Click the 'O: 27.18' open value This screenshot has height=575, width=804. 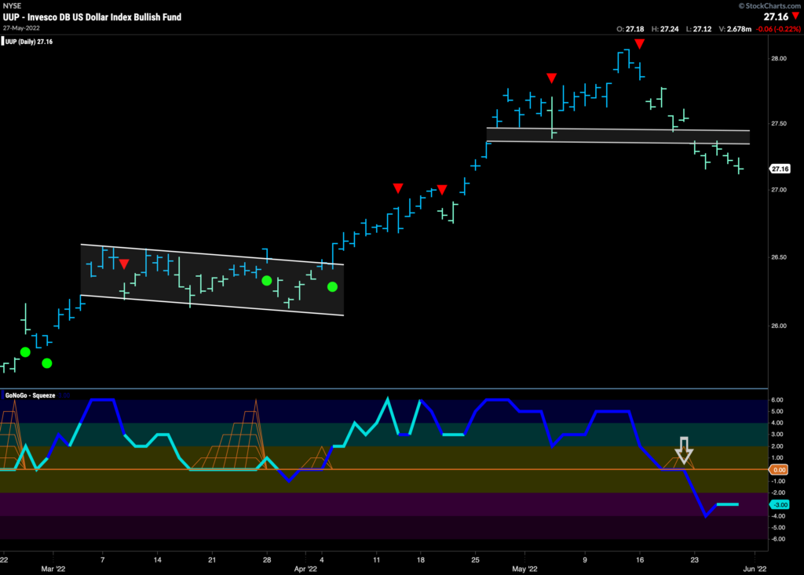(630, 29)
